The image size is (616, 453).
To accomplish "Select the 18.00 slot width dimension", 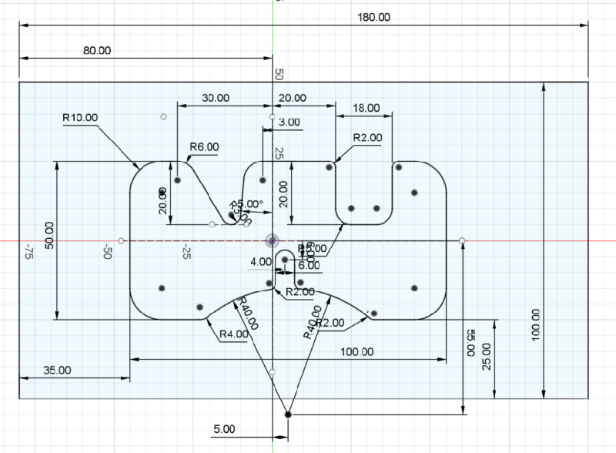I will coord(367,108).
